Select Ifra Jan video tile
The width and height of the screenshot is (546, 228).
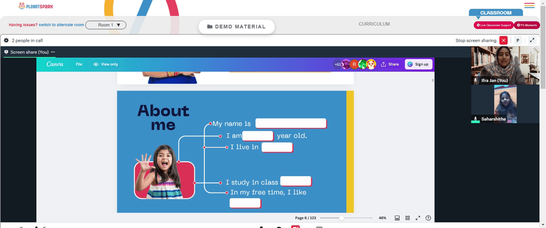pos(505,65)
